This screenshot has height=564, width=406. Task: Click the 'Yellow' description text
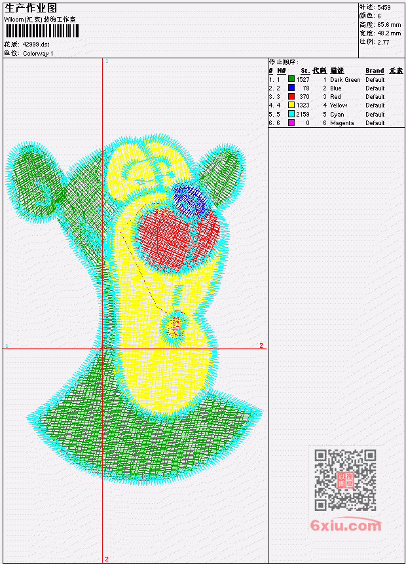[x=339, y=105]
